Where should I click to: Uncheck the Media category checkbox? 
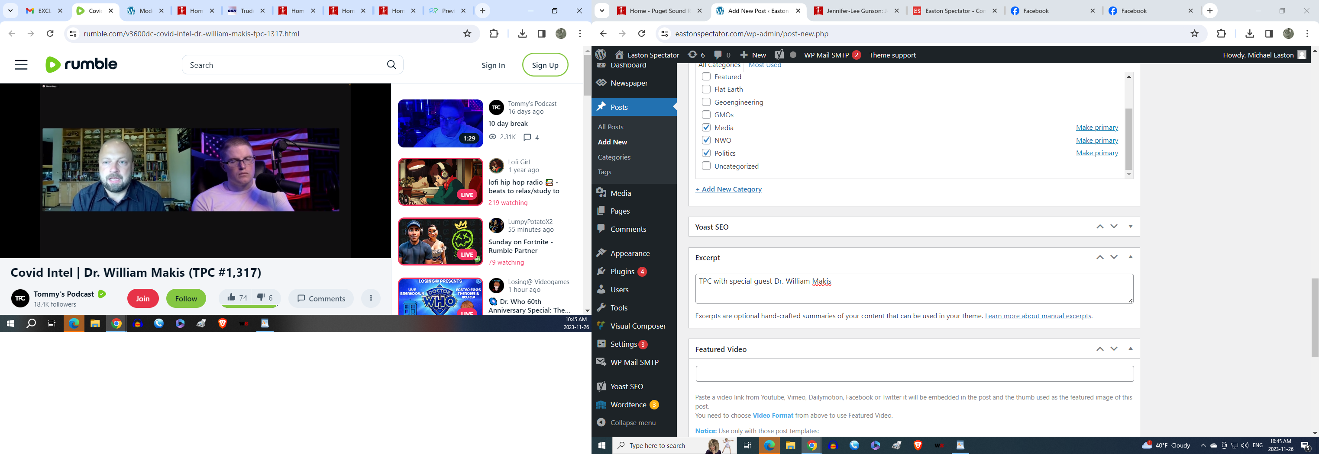pyautogui.click(x=706, y=127)
